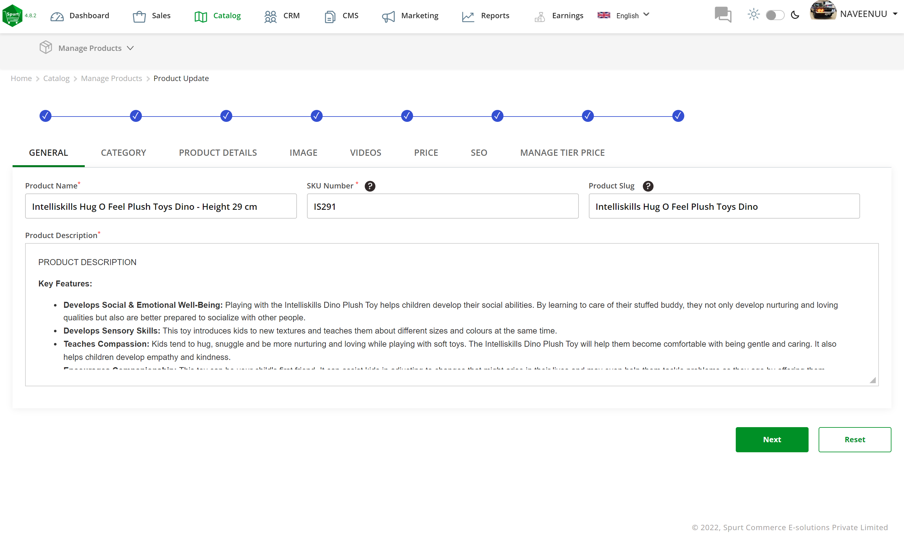Click the 'Product Update' breadcrumb text
Image resolution: width=904 pixels, height=549 pixels.
181,79
